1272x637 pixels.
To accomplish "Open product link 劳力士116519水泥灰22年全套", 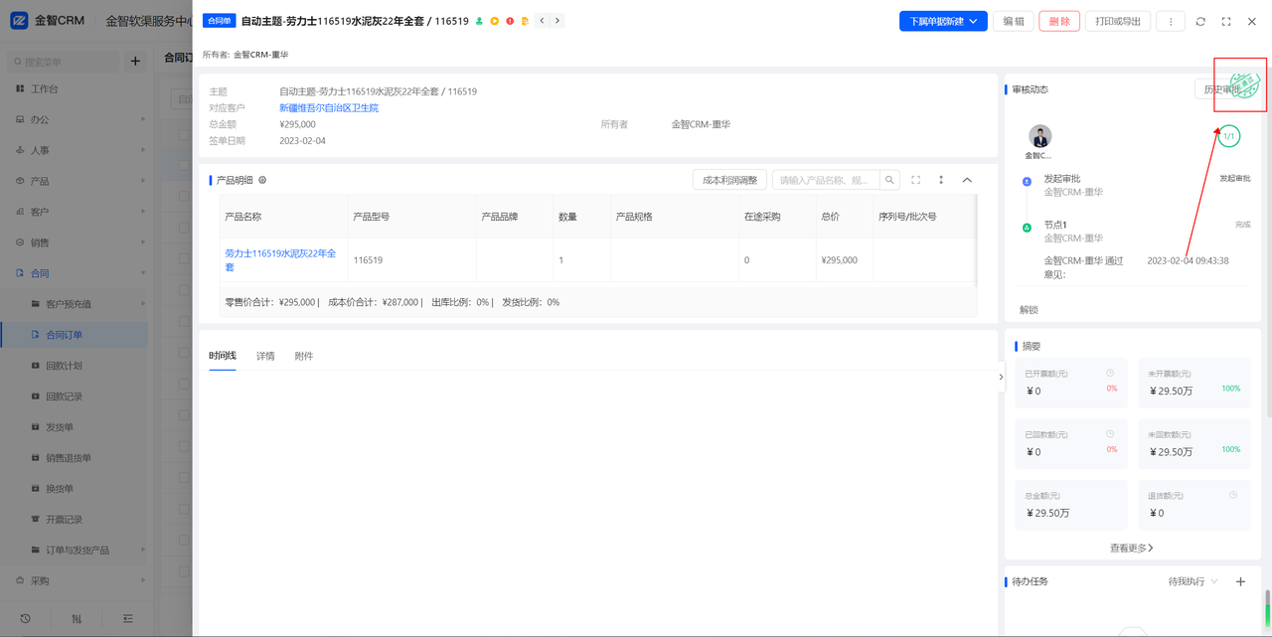I will click(x=280, y=260).
